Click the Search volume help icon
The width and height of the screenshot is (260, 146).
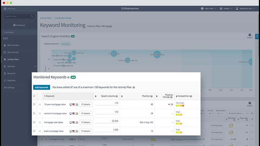pyautogui.click(x=117, y=96)
